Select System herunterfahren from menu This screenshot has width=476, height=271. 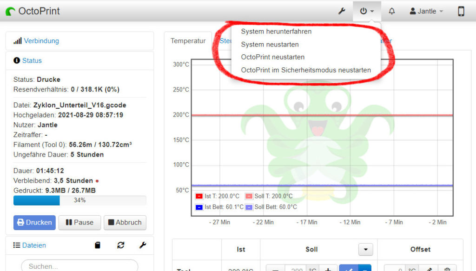[276, 32]
